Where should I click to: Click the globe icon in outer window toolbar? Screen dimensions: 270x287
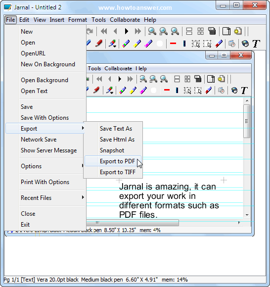pos(245,44)
